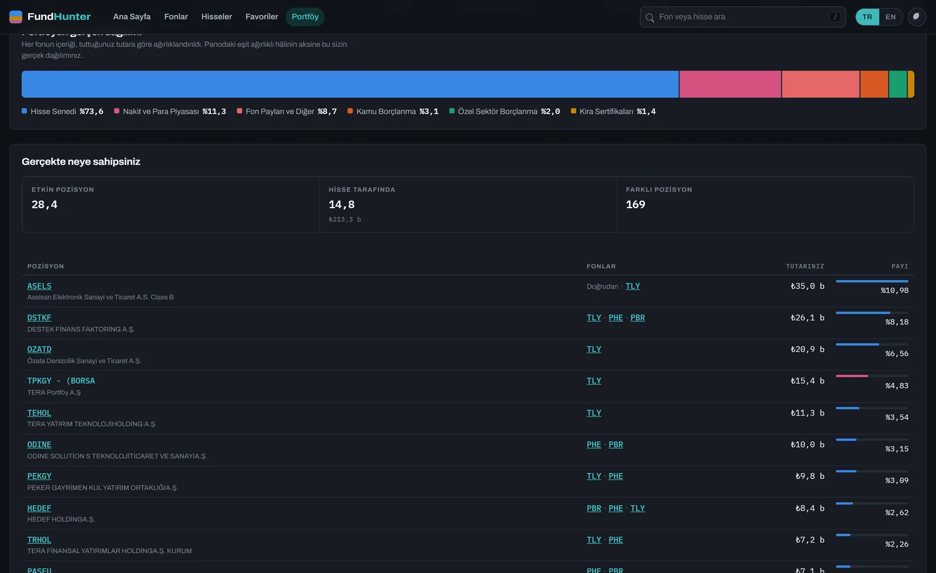
Task: Click the pink legend square for Nakit ve Para Piyasası
Action: coord(116,111)
